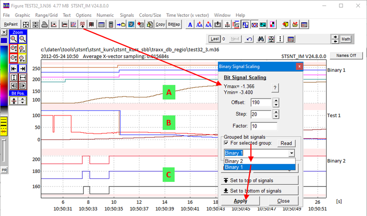The height and width of the screenshot is (216, 367).
Task: Click the vertical zoom out icon
Action: (13, 58)
